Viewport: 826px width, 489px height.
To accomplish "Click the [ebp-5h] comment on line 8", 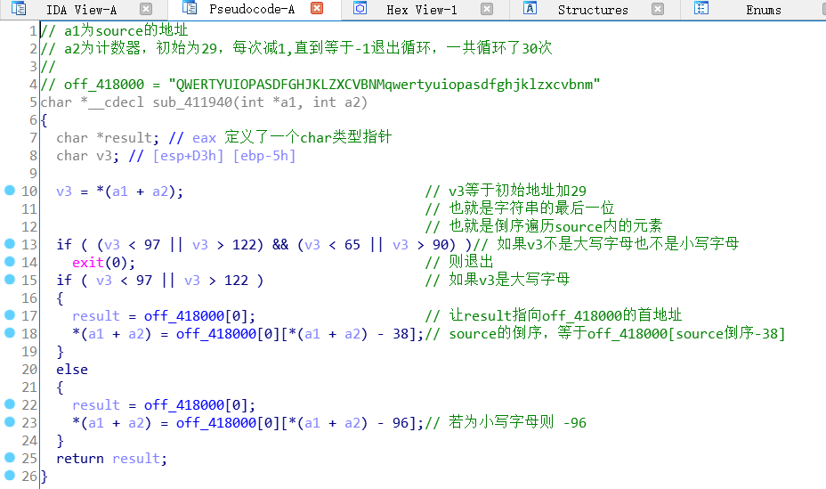I will click(264, 156).
